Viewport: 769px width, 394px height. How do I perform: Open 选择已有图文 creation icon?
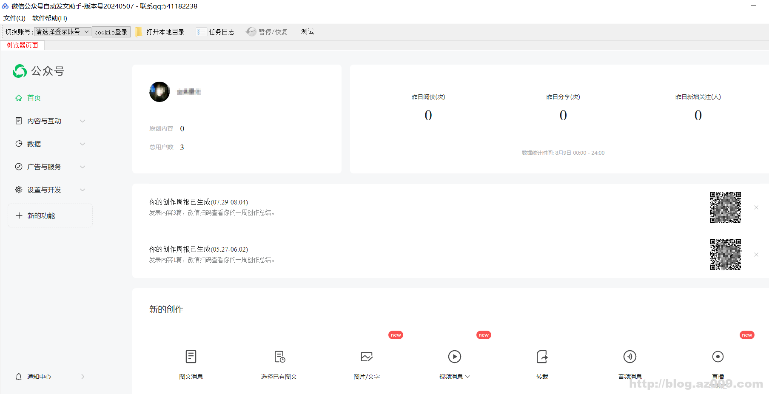pos(279,357)
